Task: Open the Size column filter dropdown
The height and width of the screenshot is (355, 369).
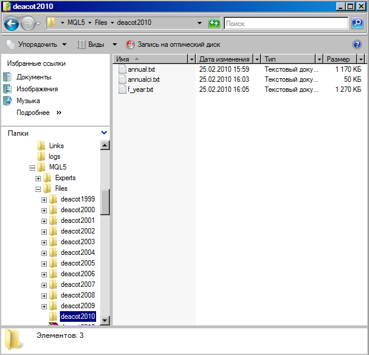Action: point(361,59)
